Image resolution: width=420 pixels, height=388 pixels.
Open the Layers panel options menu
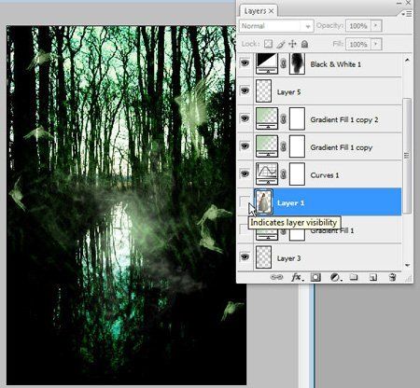pyautogui.click(x=407, y=14)
